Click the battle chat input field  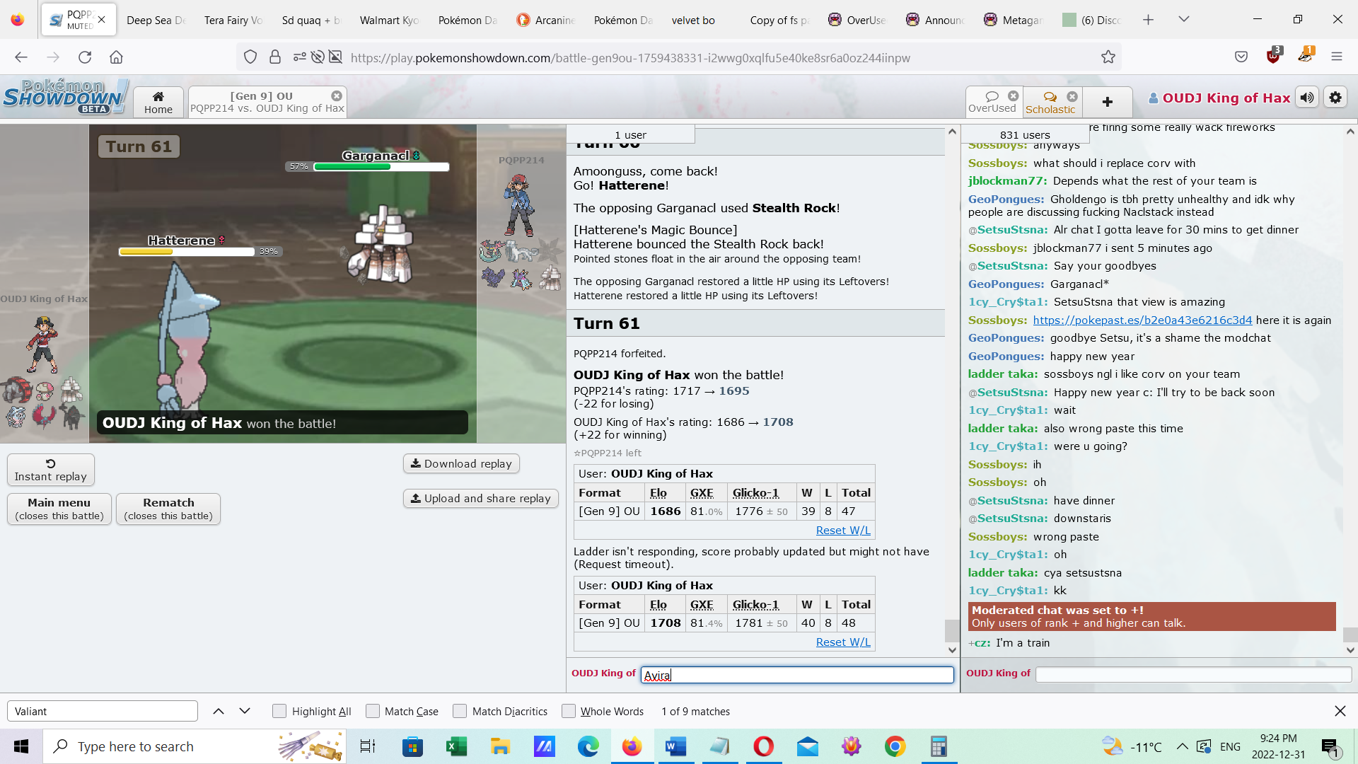click(x=797, y=676)
